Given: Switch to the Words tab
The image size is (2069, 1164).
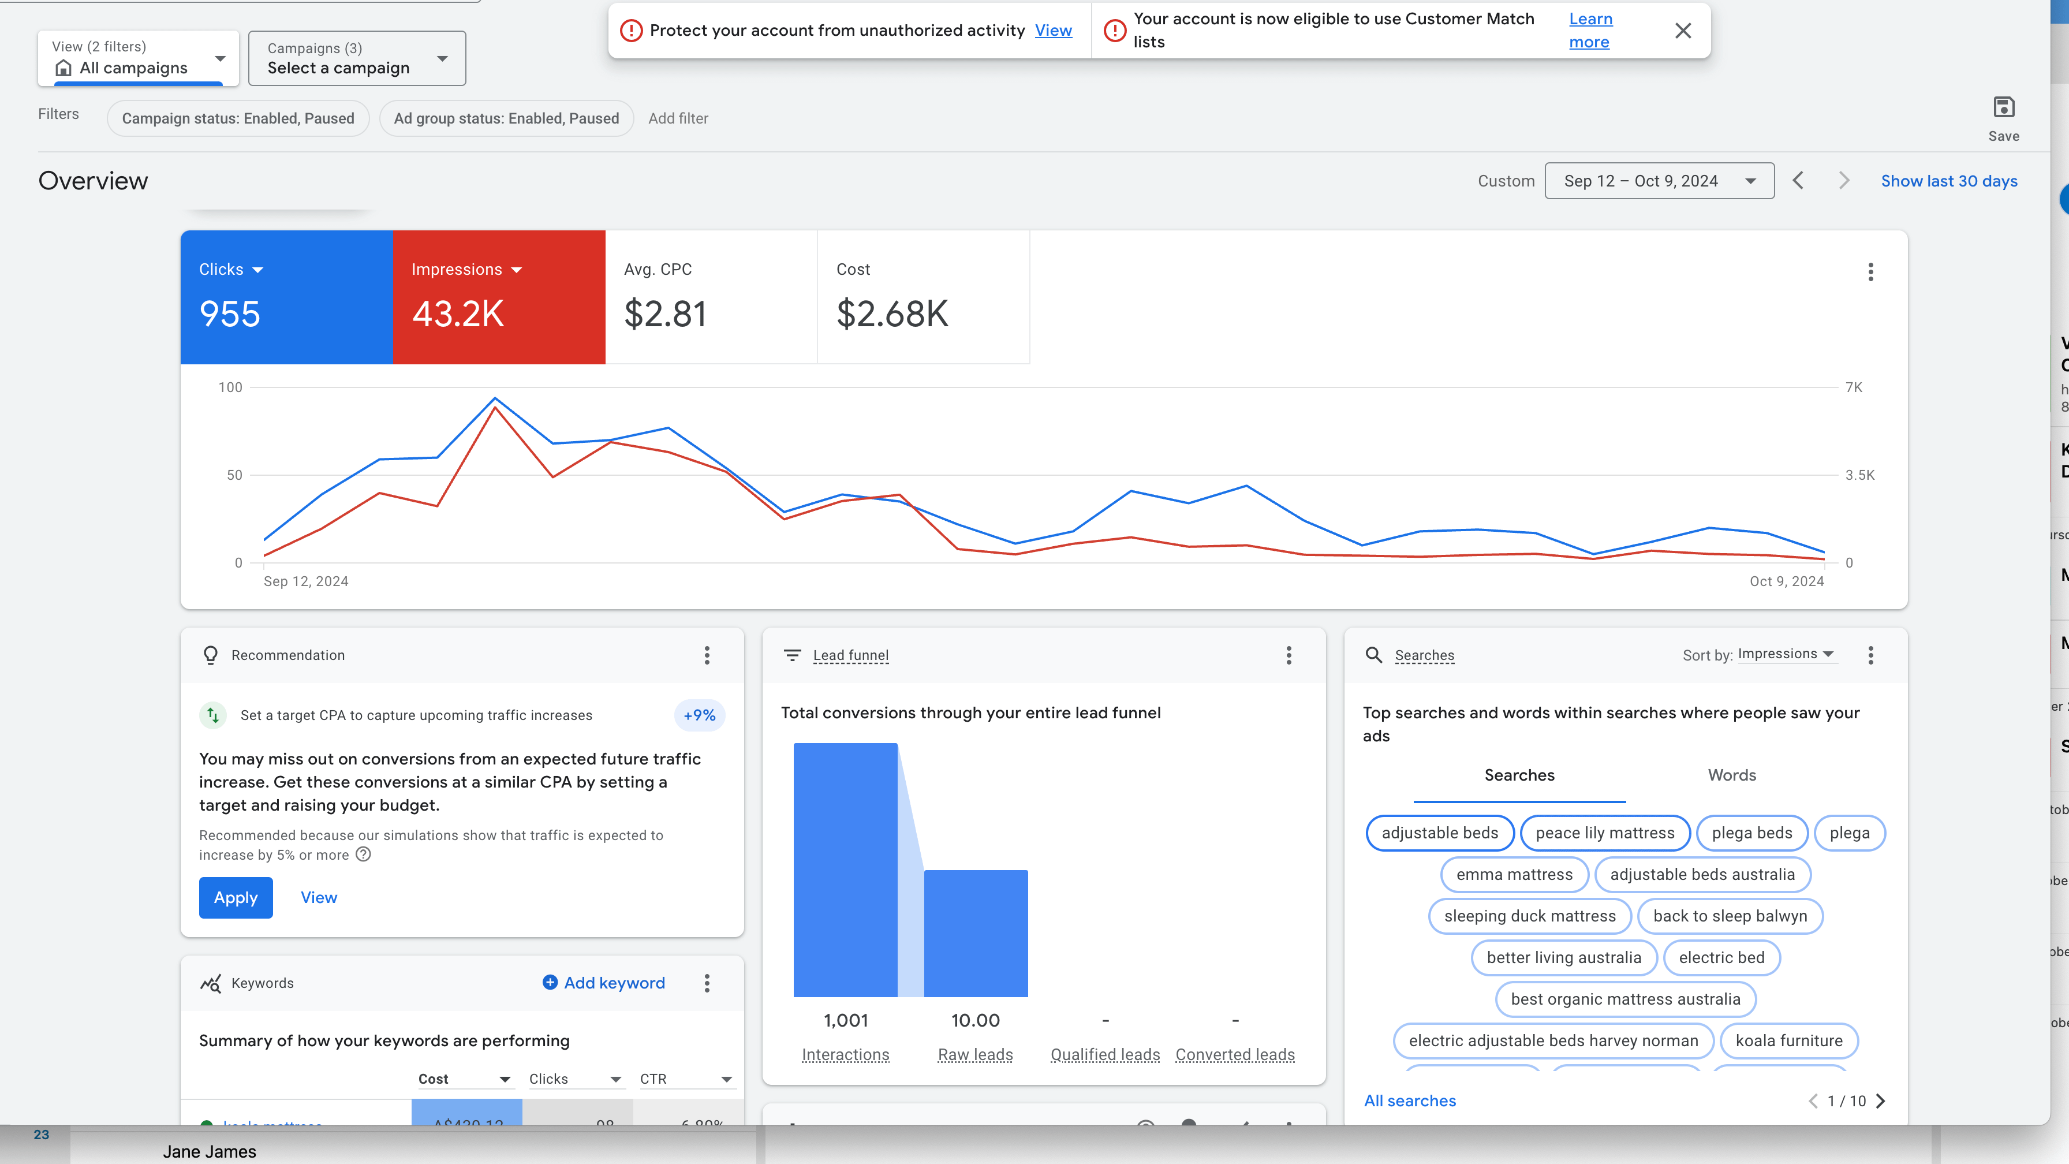Looking at the screenshot, I should [1732, 775].
